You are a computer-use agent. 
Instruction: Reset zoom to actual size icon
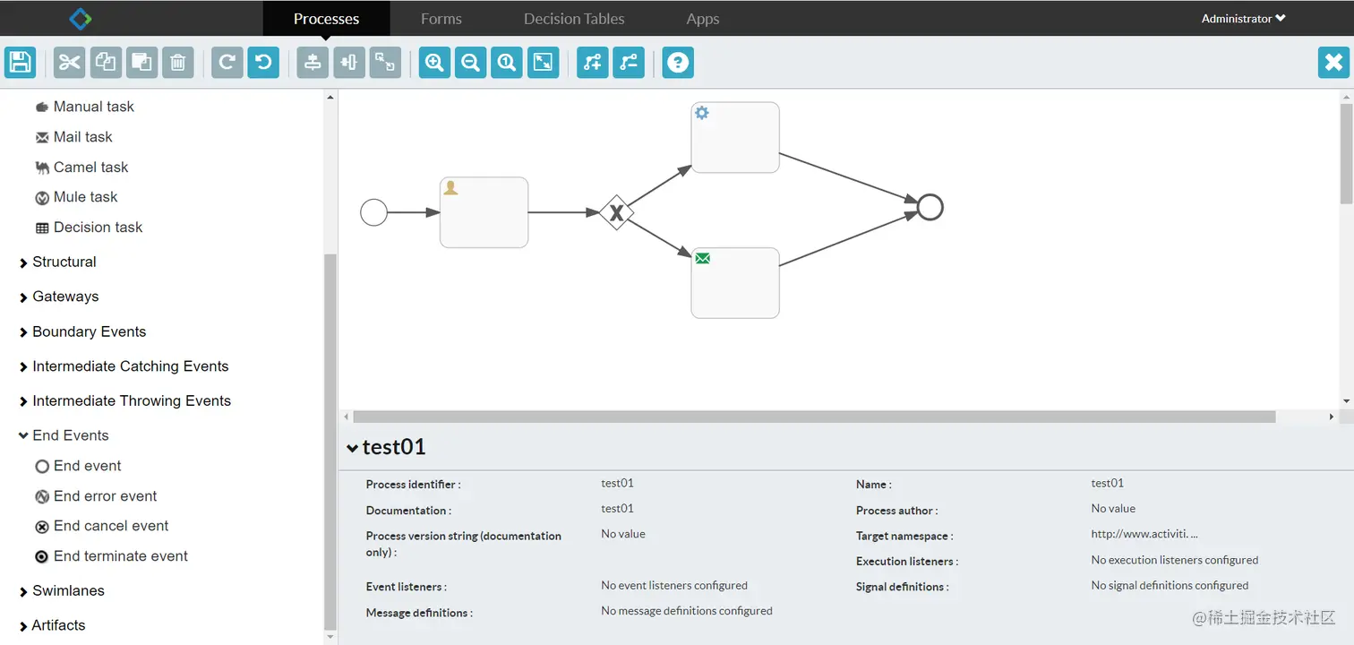coord(507,63)
